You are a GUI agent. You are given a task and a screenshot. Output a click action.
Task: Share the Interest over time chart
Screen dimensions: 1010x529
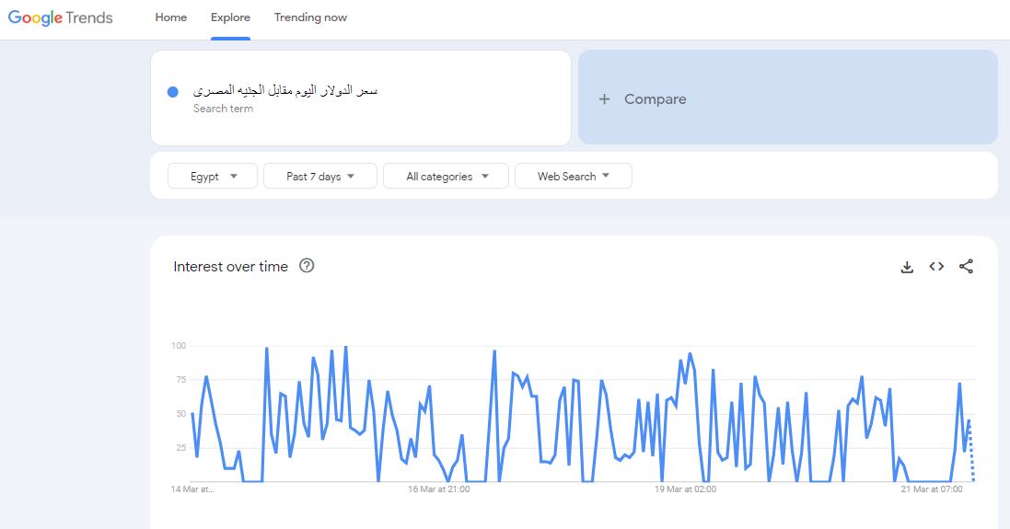[x=966, y=267]
